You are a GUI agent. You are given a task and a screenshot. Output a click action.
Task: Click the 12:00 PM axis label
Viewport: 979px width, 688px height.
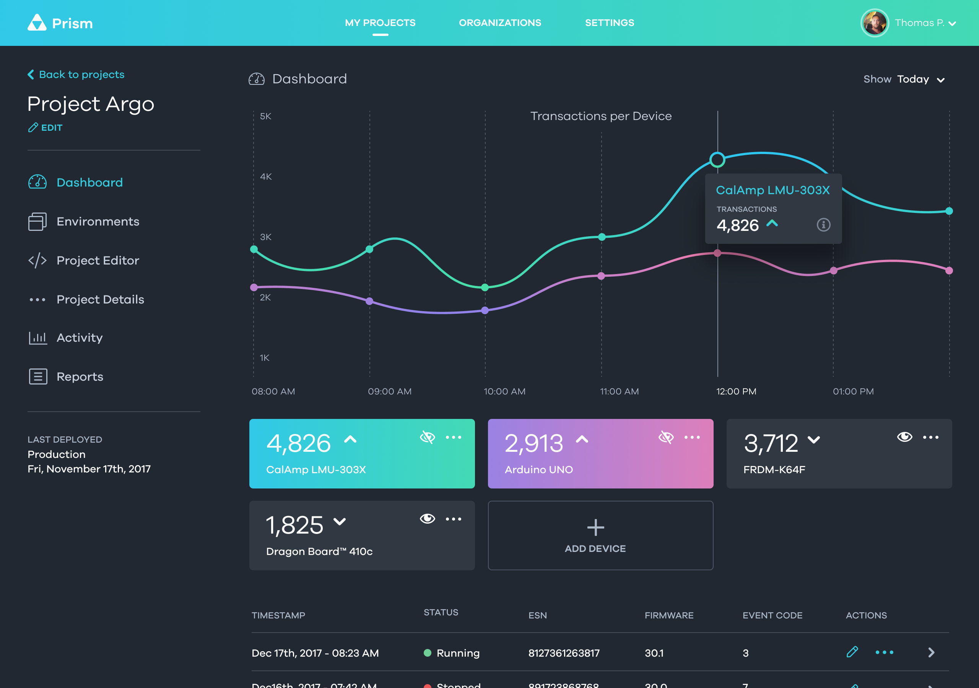pyautogui.click(x=736, y=391)
